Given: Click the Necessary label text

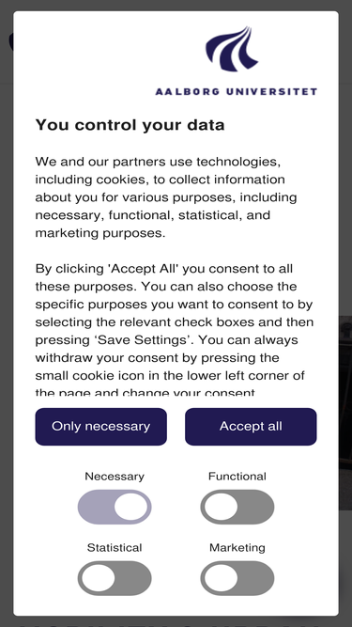Looking at the screenshot, I should pos(115,477).
